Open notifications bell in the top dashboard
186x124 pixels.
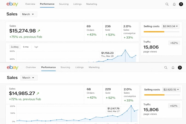click(174, 4)
